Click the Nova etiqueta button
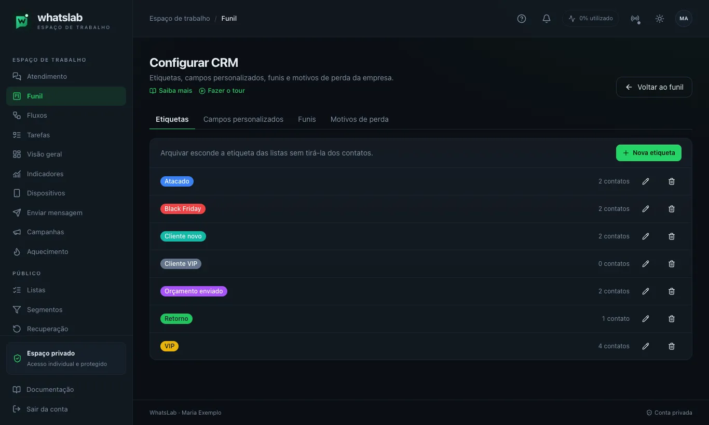 point(649,153)
